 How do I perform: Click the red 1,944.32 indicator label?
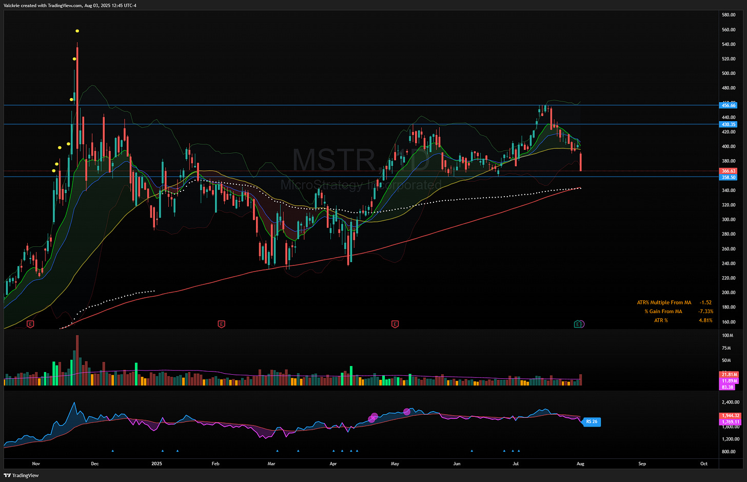pos(731,416)
